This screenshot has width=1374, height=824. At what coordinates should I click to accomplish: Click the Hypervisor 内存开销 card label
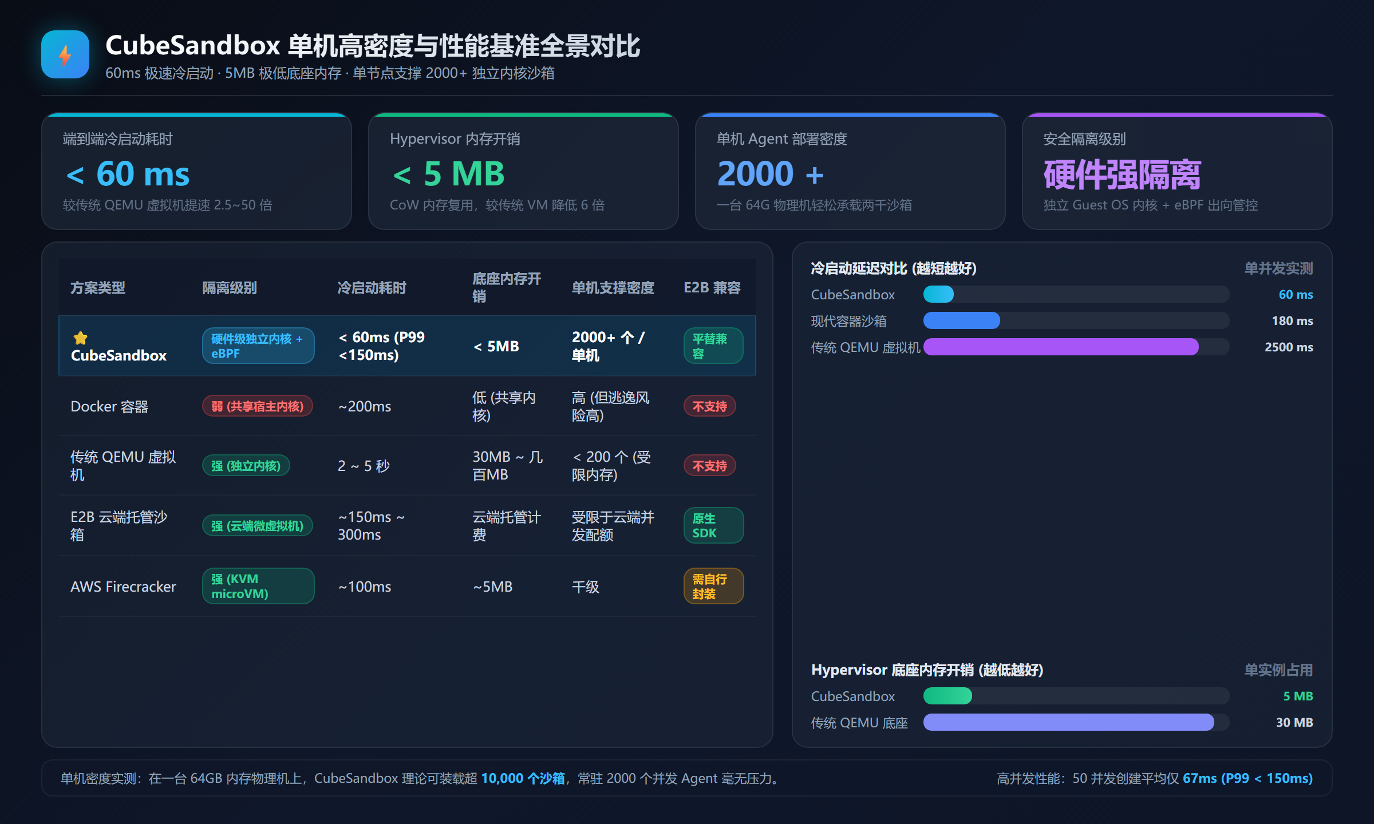point(455,139)
